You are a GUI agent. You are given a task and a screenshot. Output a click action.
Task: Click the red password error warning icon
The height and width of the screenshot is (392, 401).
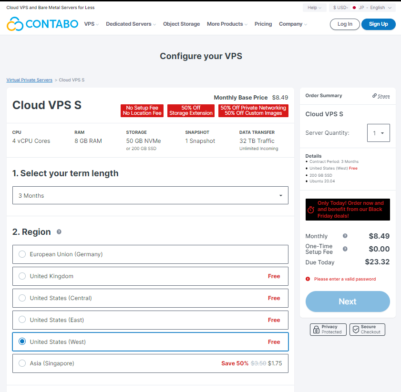[x=308, y=279]
